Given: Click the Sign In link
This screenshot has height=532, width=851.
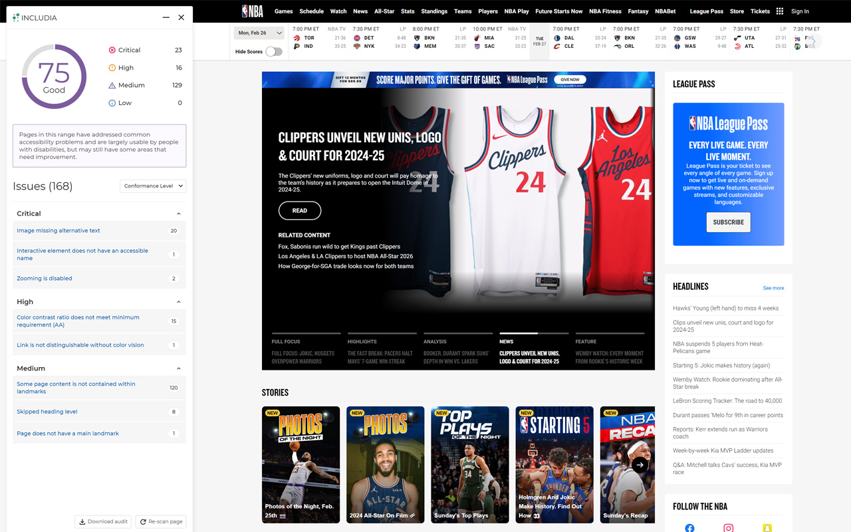Looking at the screenshot, I should tap(800, 11).
